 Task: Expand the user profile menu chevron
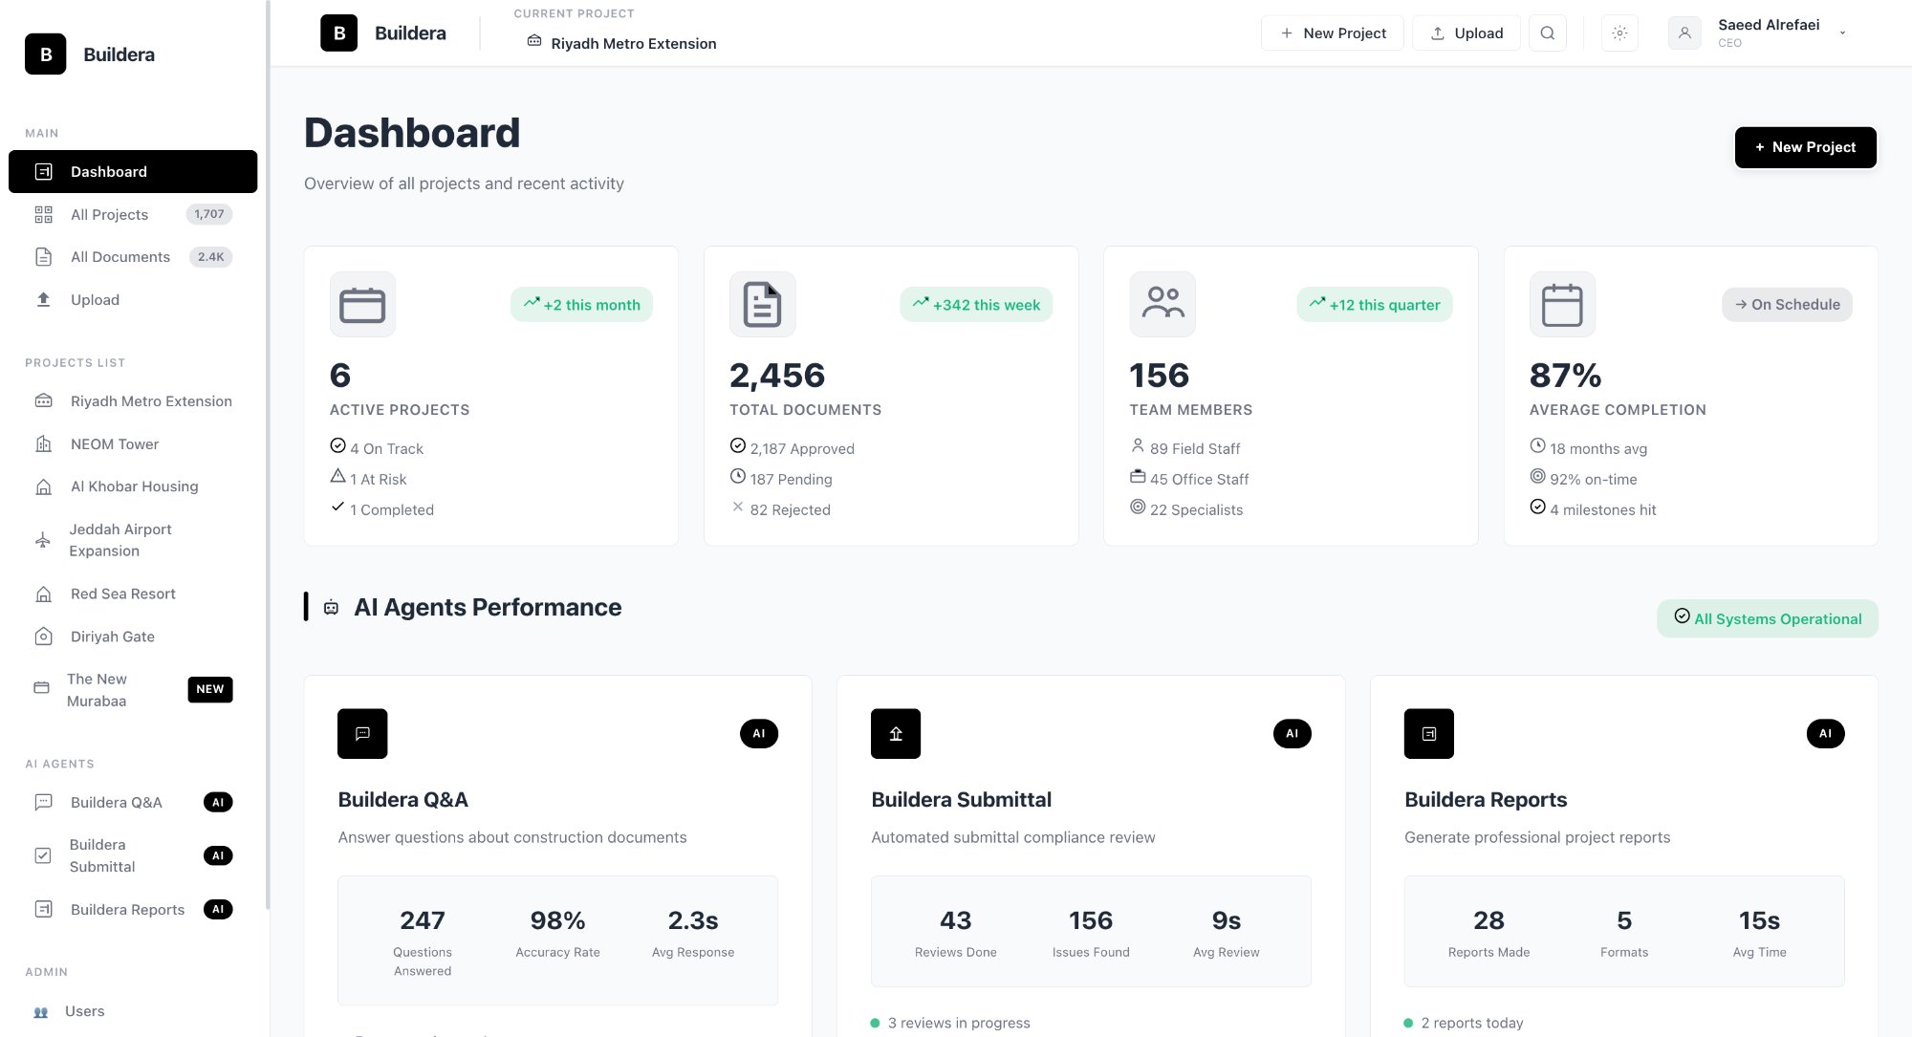tap(1842, 32)
